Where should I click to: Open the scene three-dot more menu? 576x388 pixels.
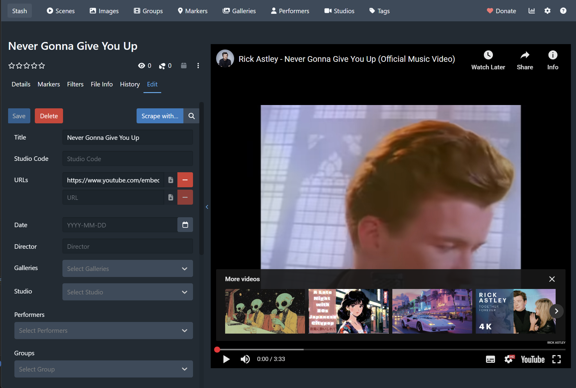pos(198,65)
